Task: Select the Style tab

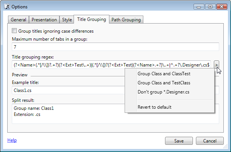Action: [x=67, y=20]
